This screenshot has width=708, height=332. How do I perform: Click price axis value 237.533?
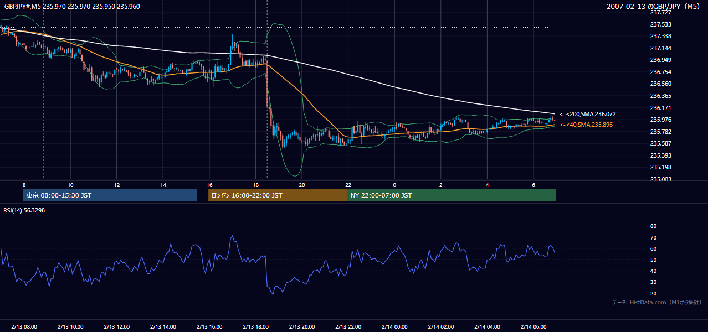point(660,24)
